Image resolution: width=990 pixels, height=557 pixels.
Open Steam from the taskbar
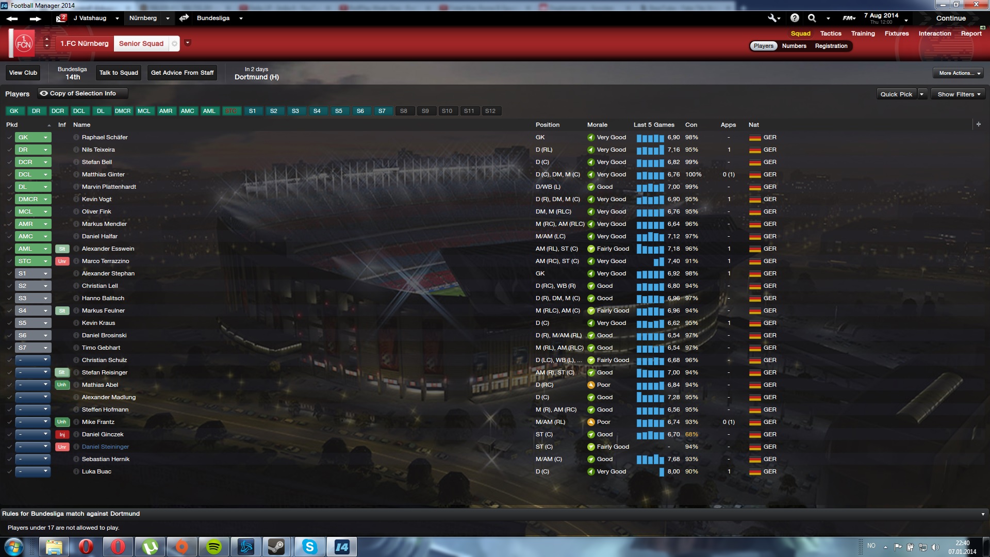click(277, 547)
